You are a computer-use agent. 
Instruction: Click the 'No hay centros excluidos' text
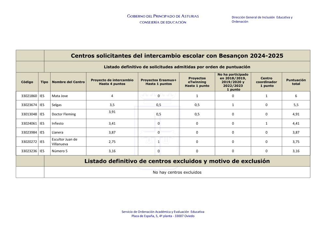point(177,172)
